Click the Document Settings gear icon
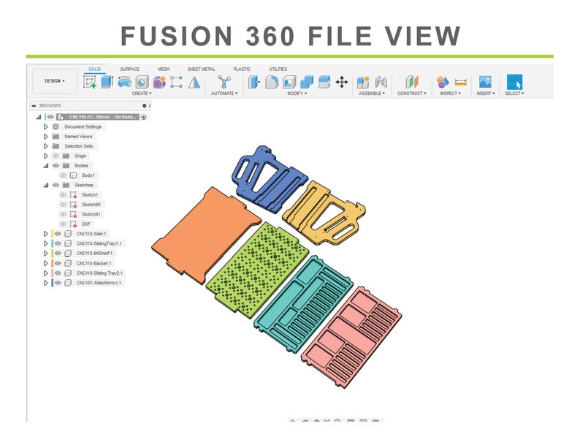The image size is (580, 448). 56,126
